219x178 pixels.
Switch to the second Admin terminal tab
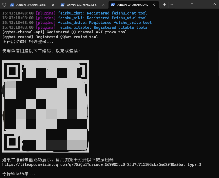coord(82,5)
